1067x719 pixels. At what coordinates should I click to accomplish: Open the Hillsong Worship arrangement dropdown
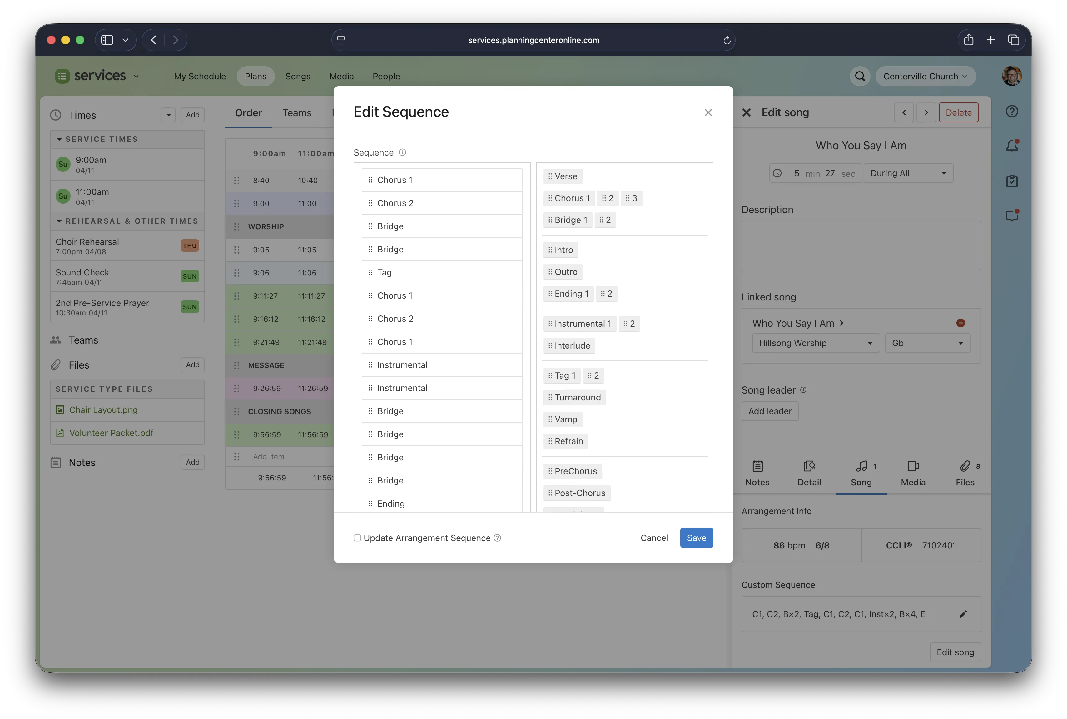(x=815, y=343)
